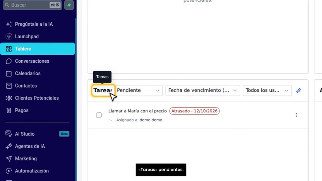Viewport: 322px width, 181px height.
Task: Click the Conversaciones chat bubble icon
Action: coord(8,61)
